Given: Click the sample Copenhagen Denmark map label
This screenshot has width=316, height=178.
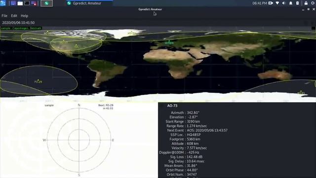Looking at the screenshot, I should tap(21, 28).
